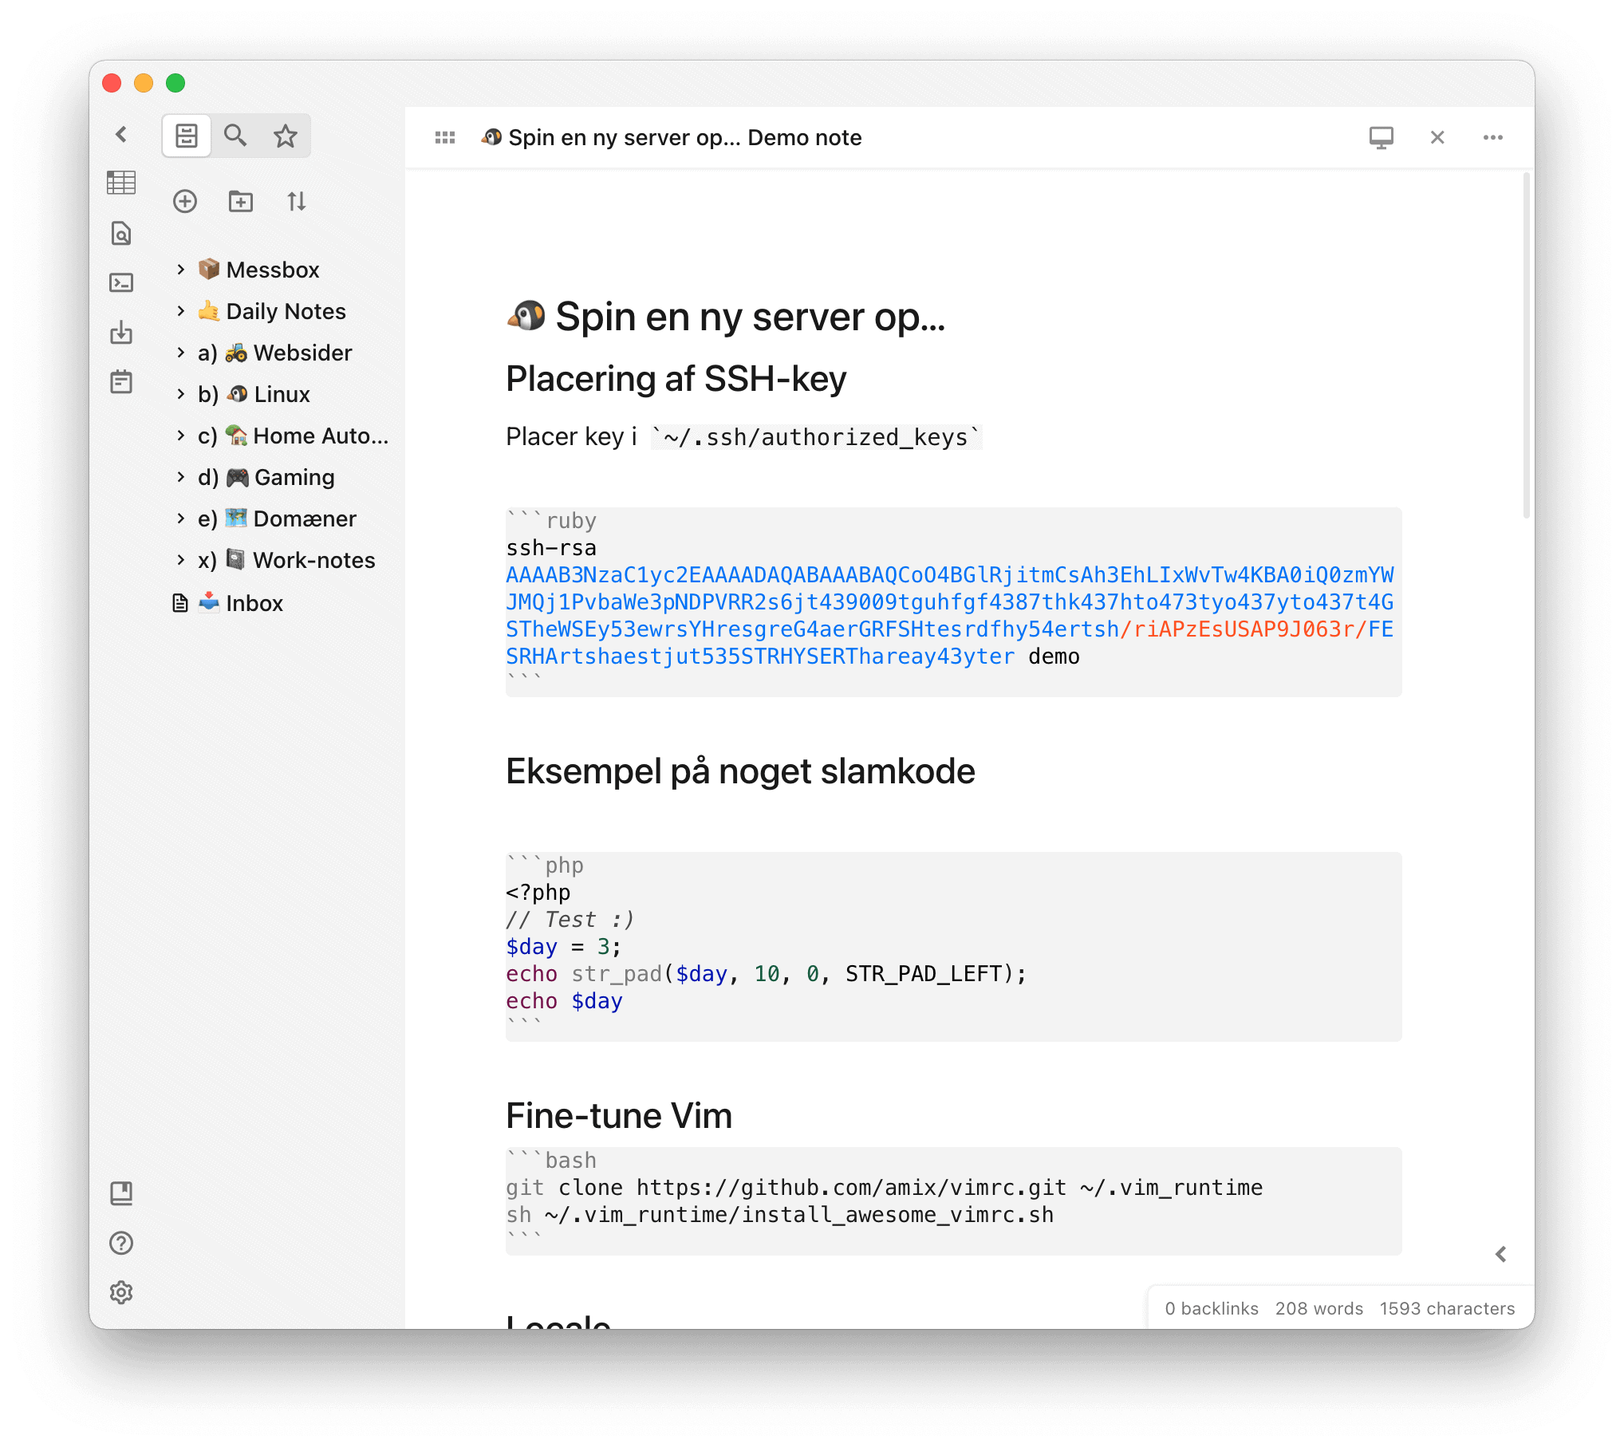Click the 1593 characters status entry
The height and width of the screenshot is (1447, 1624).
[1447, 1308]
